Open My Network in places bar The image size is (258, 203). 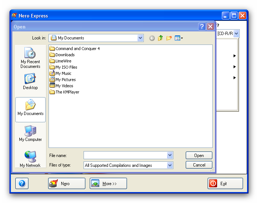click(x=30, y=159)
